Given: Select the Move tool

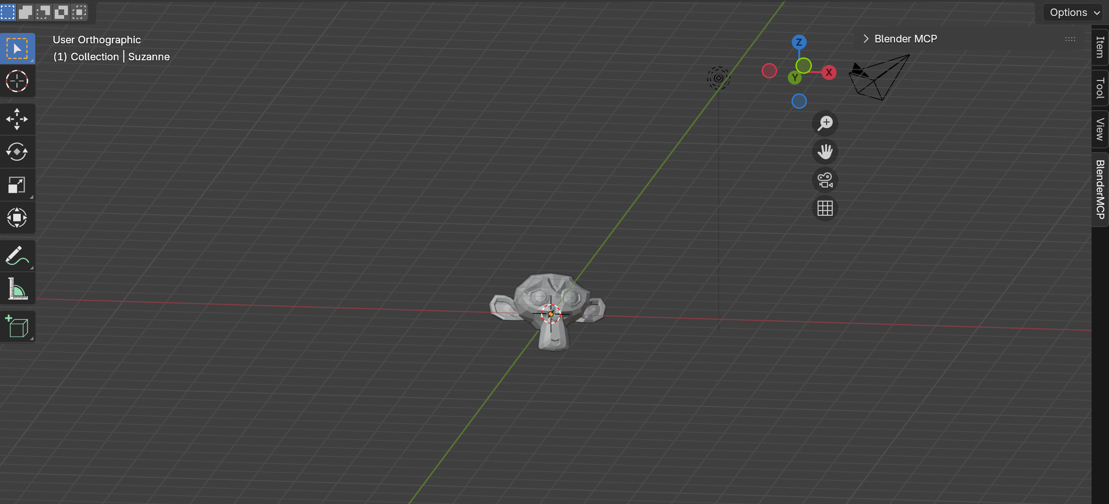Looking at the screenshot, I should [17, 119].
